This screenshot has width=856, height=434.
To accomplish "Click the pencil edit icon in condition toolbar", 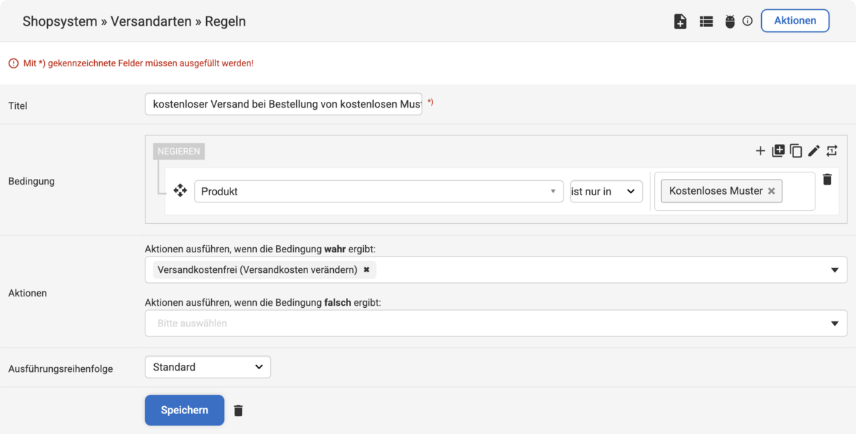I will click(x=814, y=150).
